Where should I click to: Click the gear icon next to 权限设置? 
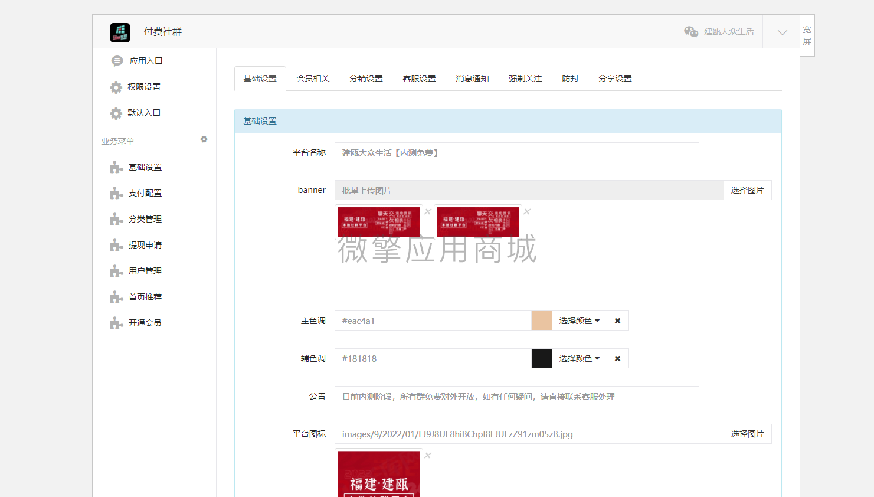point(116,87)
